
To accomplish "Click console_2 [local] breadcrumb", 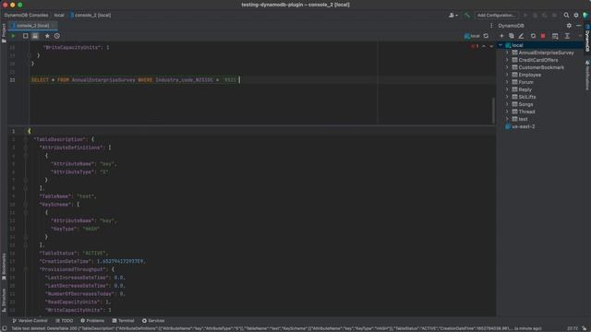I will tap(90, 15).
